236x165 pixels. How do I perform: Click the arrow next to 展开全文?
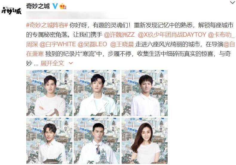[71, 63]
